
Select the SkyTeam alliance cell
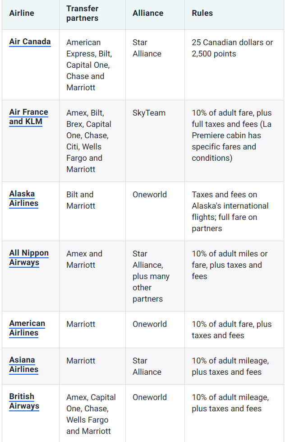149,113
